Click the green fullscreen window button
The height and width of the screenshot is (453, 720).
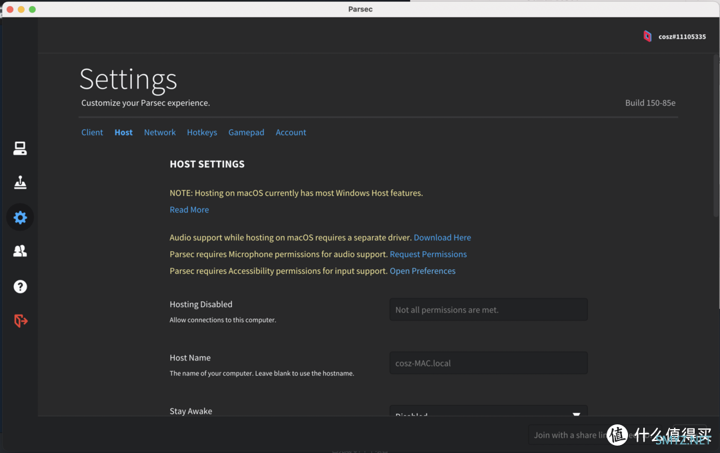coord(32,9)
